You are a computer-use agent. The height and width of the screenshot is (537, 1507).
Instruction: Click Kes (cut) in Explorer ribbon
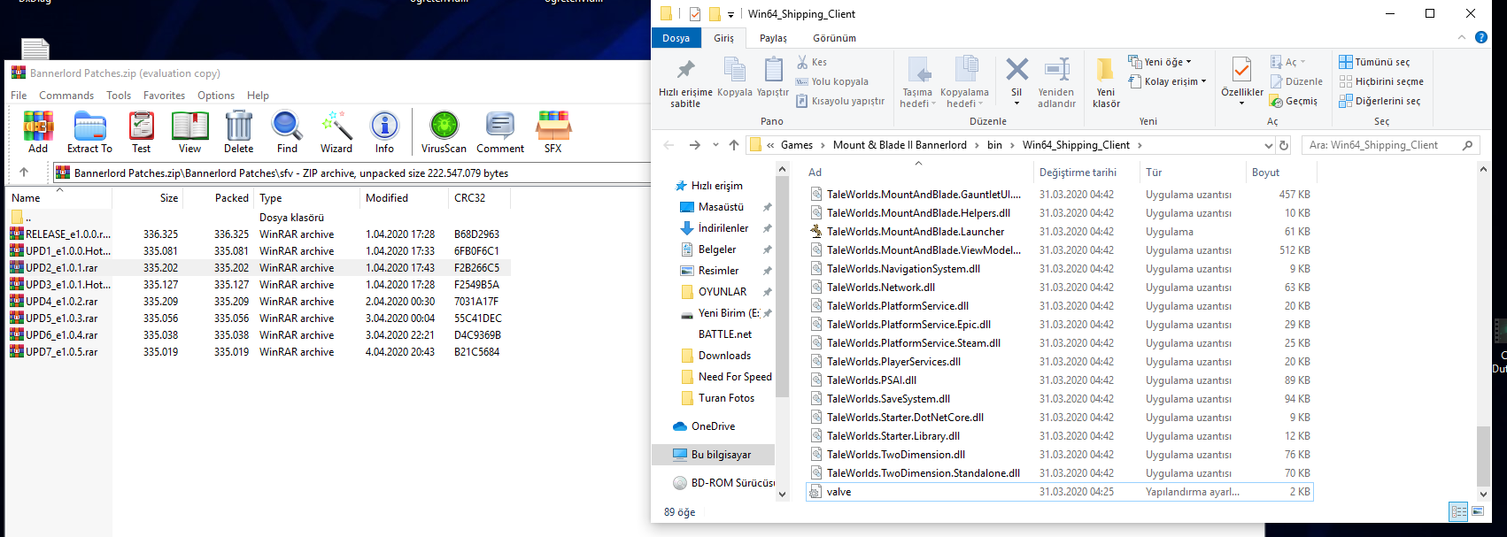812,62
